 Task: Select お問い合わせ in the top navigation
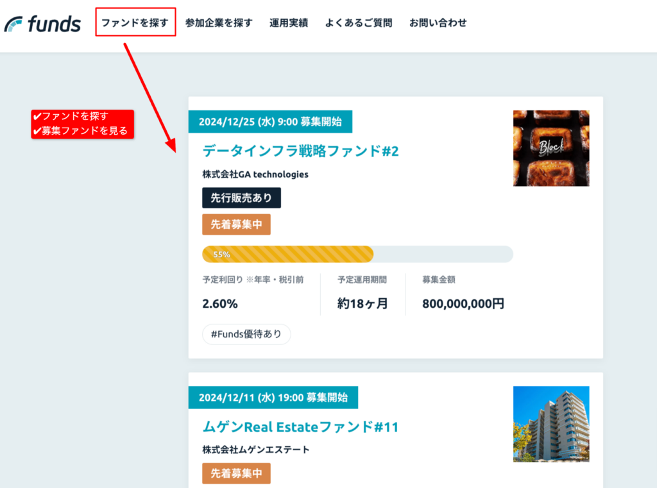click(438, 23)
